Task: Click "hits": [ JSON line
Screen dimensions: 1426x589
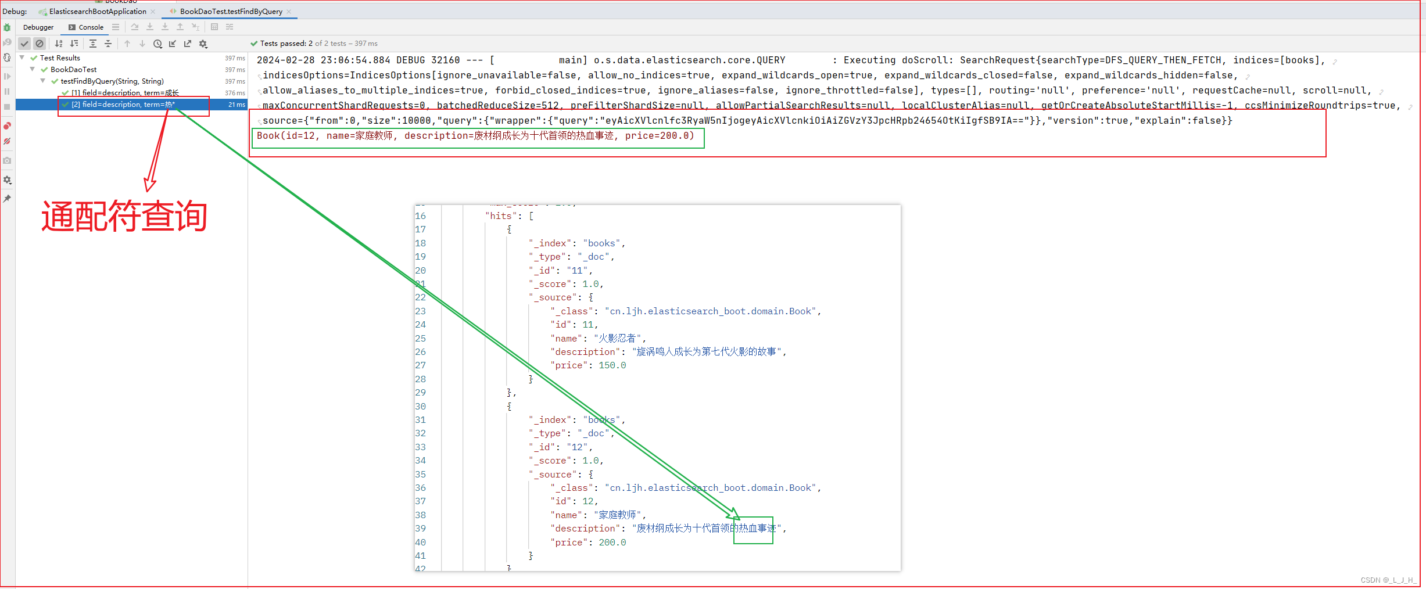Action: coord(509,216)
